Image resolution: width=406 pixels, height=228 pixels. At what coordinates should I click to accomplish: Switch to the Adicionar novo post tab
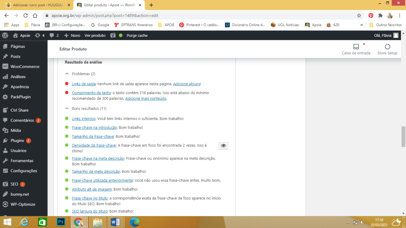click(x=38, y=5)
